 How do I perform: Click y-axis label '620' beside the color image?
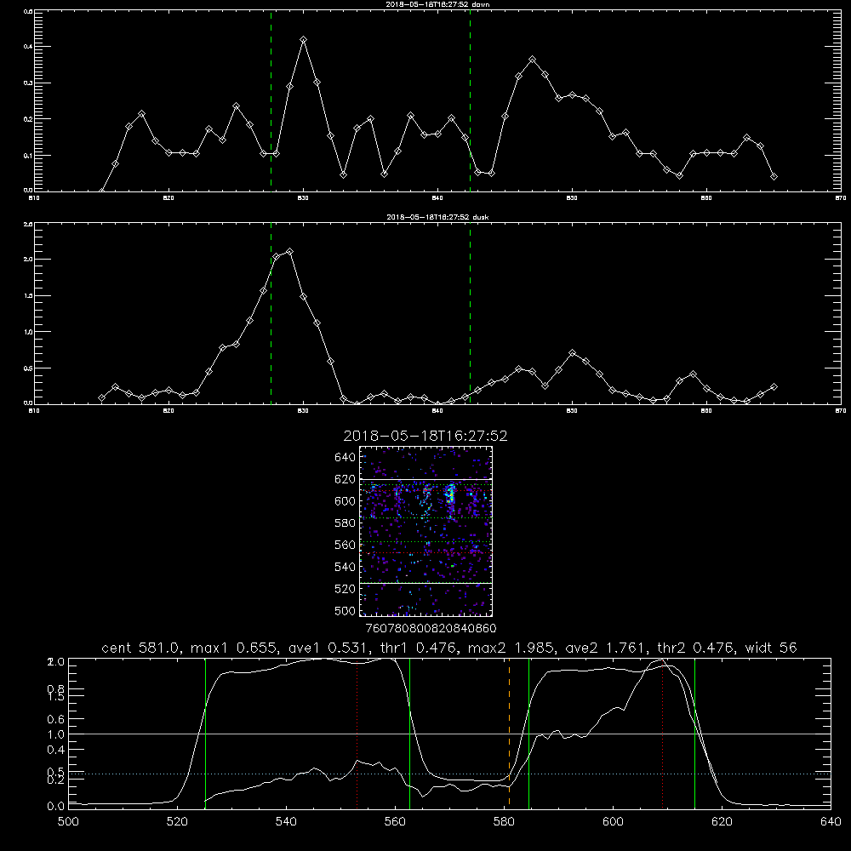[x=346, y=479]
